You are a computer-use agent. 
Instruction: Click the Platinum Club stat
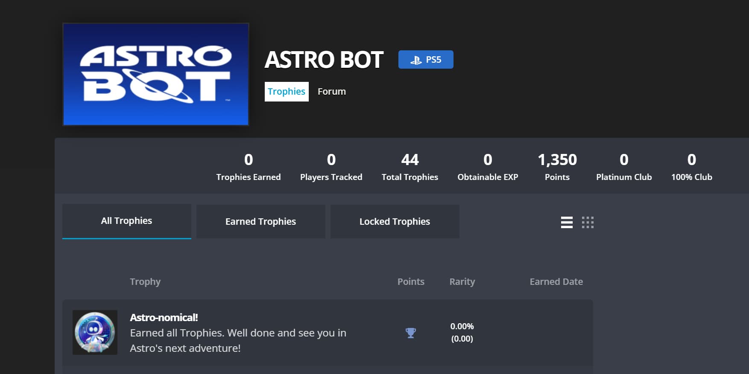[624, 167]
